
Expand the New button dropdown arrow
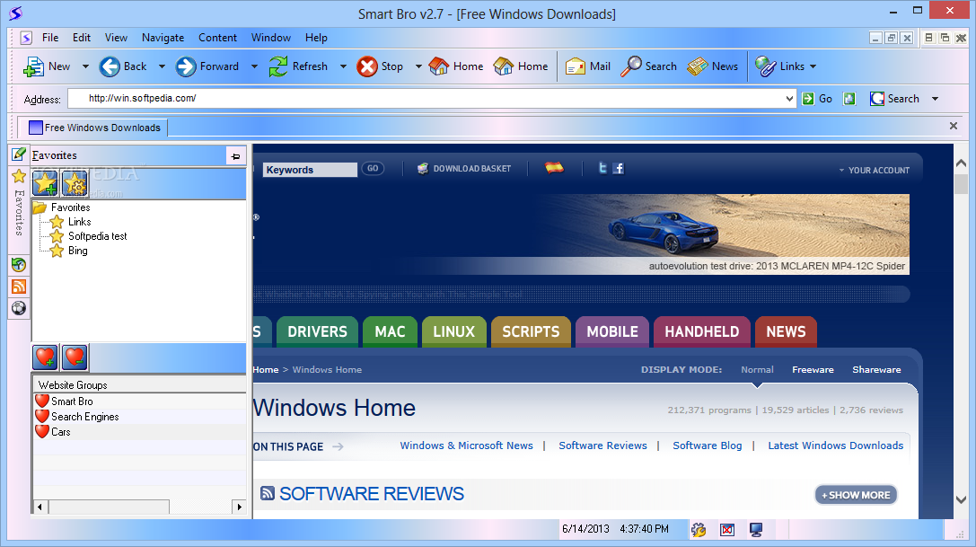tap(85, 66)
